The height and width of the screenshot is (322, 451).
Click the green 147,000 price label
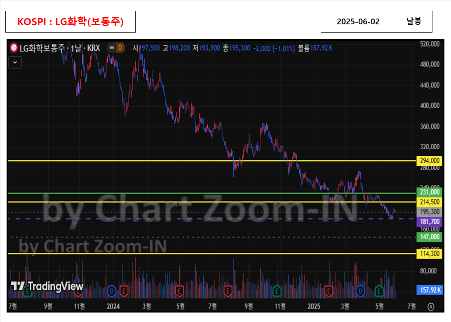click(430, 237)
